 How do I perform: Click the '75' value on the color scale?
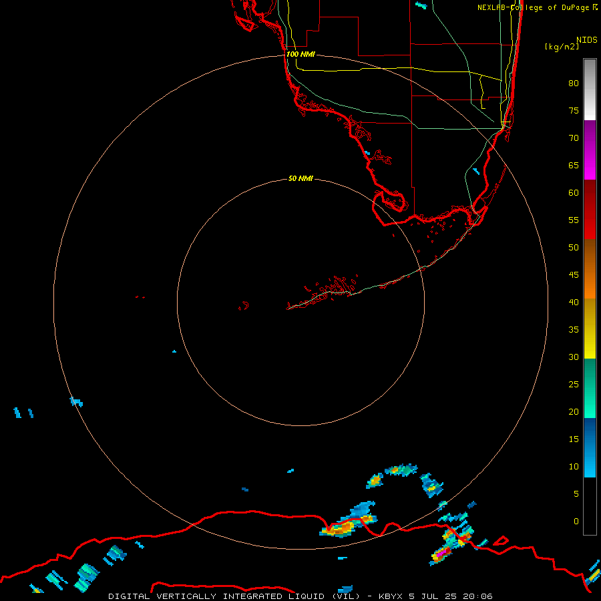point(574,110)
